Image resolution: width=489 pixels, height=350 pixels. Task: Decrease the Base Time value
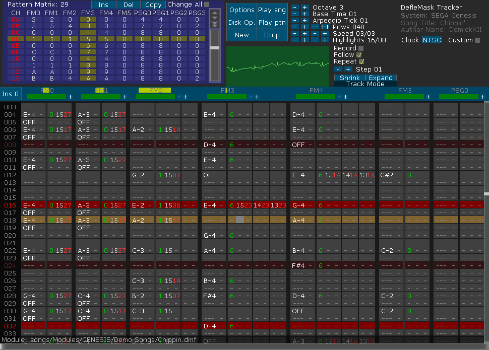(295, 14)
